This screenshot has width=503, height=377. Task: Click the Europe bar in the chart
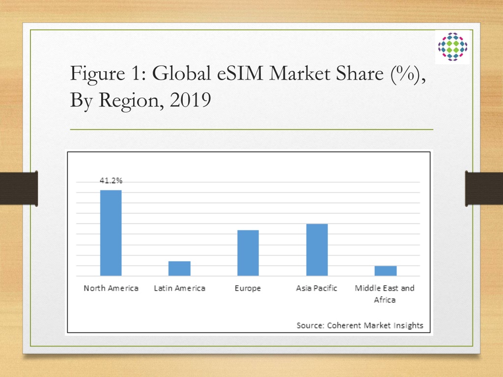248,253
